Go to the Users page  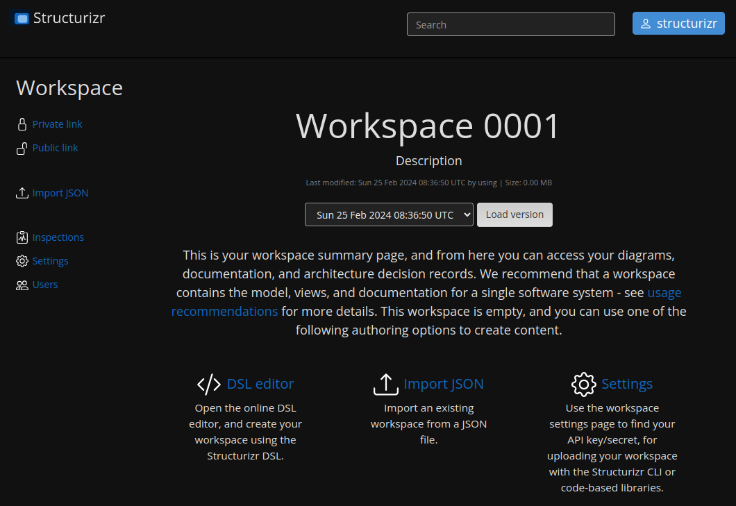44,284
